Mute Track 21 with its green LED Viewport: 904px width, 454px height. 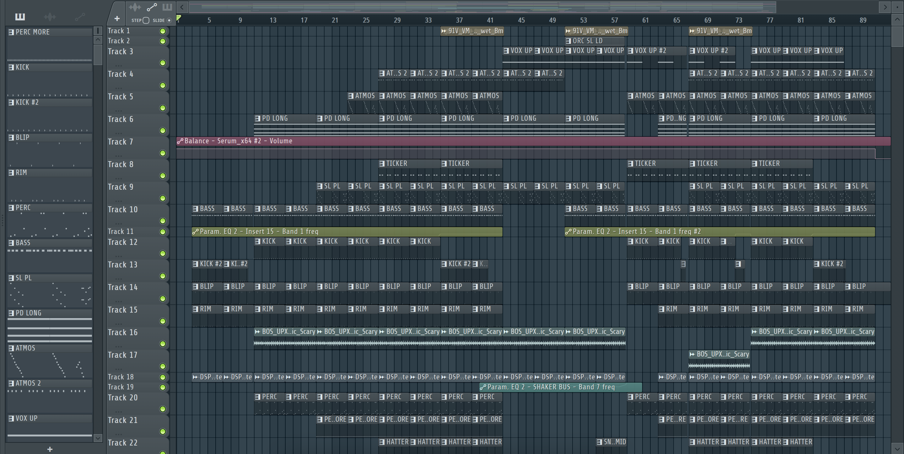163,431
